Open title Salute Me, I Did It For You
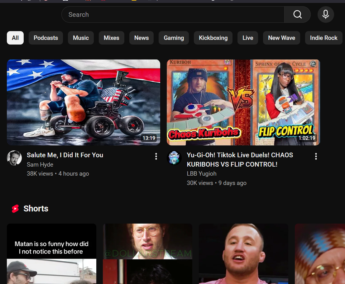The width and height of the screenshot is (345, 284). 65,155
